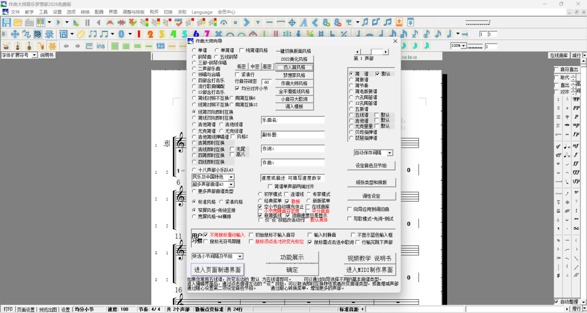This screenshot has height=313, width=587.
Task: Click the 'ins' insert toolbar icon
Action: tap(101, 46)
